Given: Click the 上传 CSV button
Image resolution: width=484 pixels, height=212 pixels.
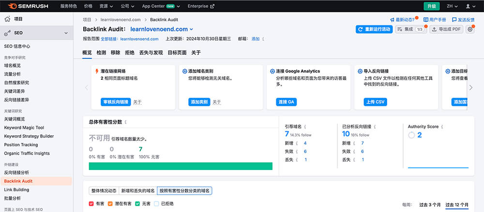Looking at the screenshot, I should pos(376,102).
